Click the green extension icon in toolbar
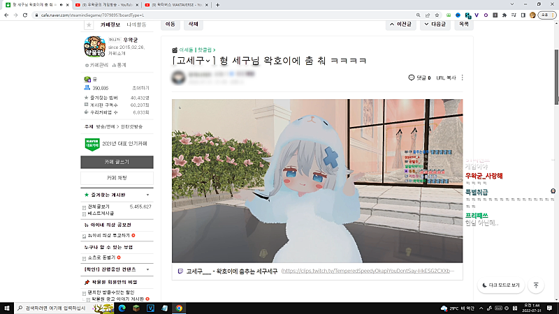Image resolution: width=559 pixels, height=314 pixels. (449, 15)
